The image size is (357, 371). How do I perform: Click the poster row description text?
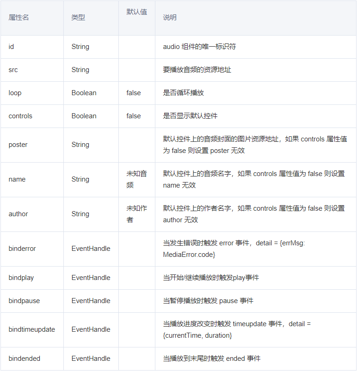point(255,145)
